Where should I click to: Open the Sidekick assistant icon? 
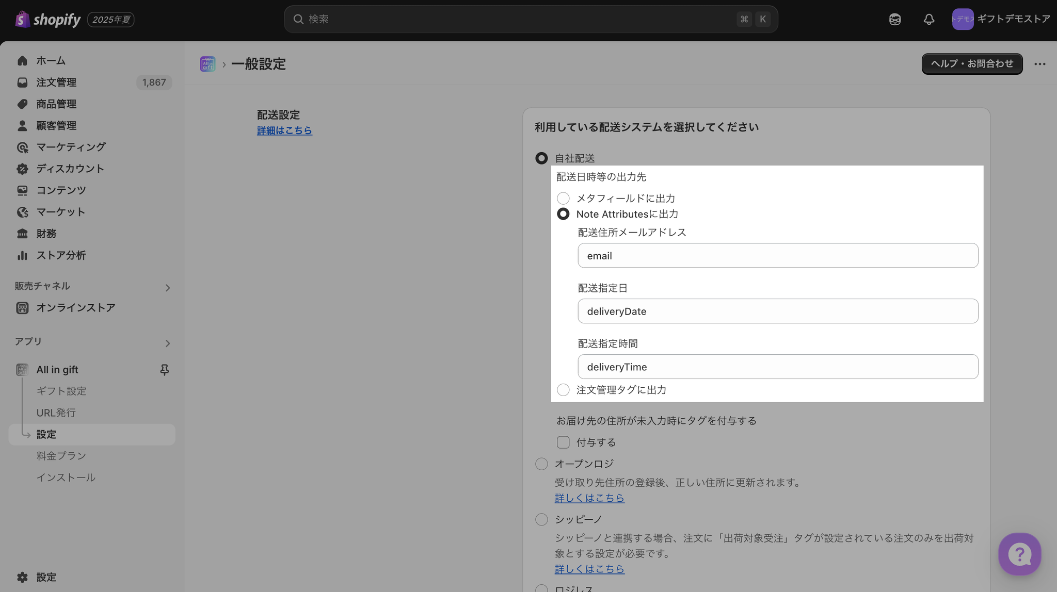pos(895,20)
